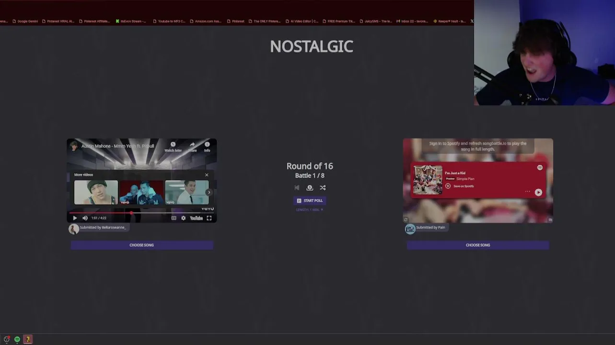Open the video Info panel
This screenshot has height=345, width=615.
point(207,147)
